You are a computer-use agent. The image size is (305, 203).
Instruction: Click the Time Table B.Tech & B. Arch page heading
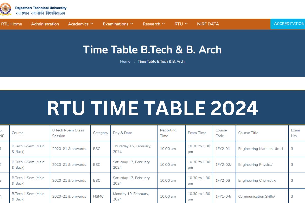coord(152,49)
